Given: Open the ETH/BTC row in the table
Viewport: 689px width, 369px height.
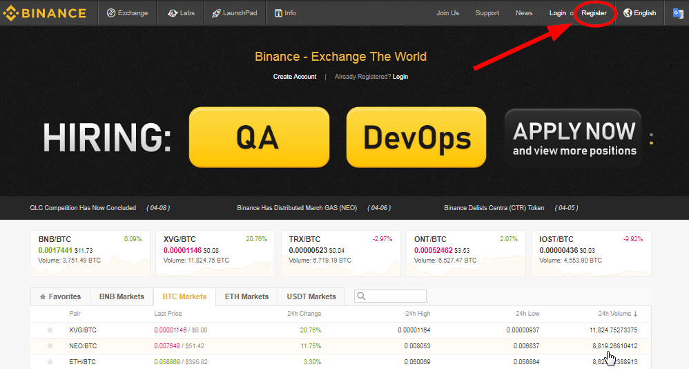Looking at the screenshot, I should 340,361.
